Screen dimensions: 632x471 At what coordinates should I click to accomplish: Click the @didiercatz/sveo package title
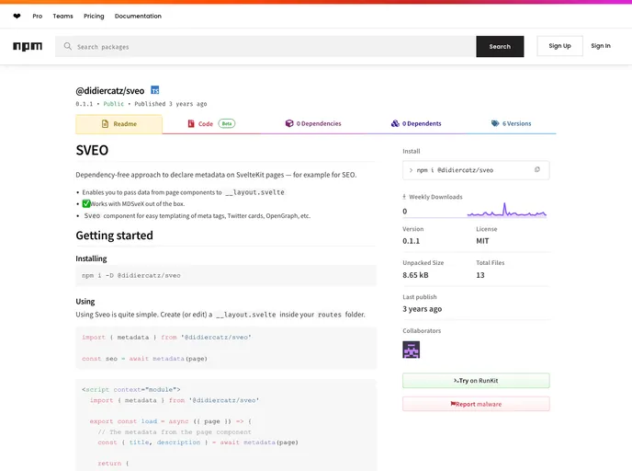click(110, 91)
